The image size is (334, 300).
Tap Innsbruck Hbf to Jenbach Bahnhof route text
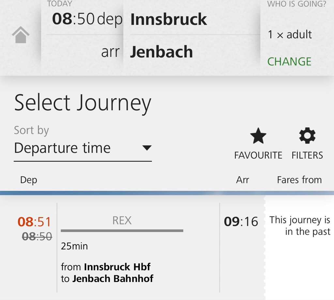pyautogui.click(x=107, y=273)
